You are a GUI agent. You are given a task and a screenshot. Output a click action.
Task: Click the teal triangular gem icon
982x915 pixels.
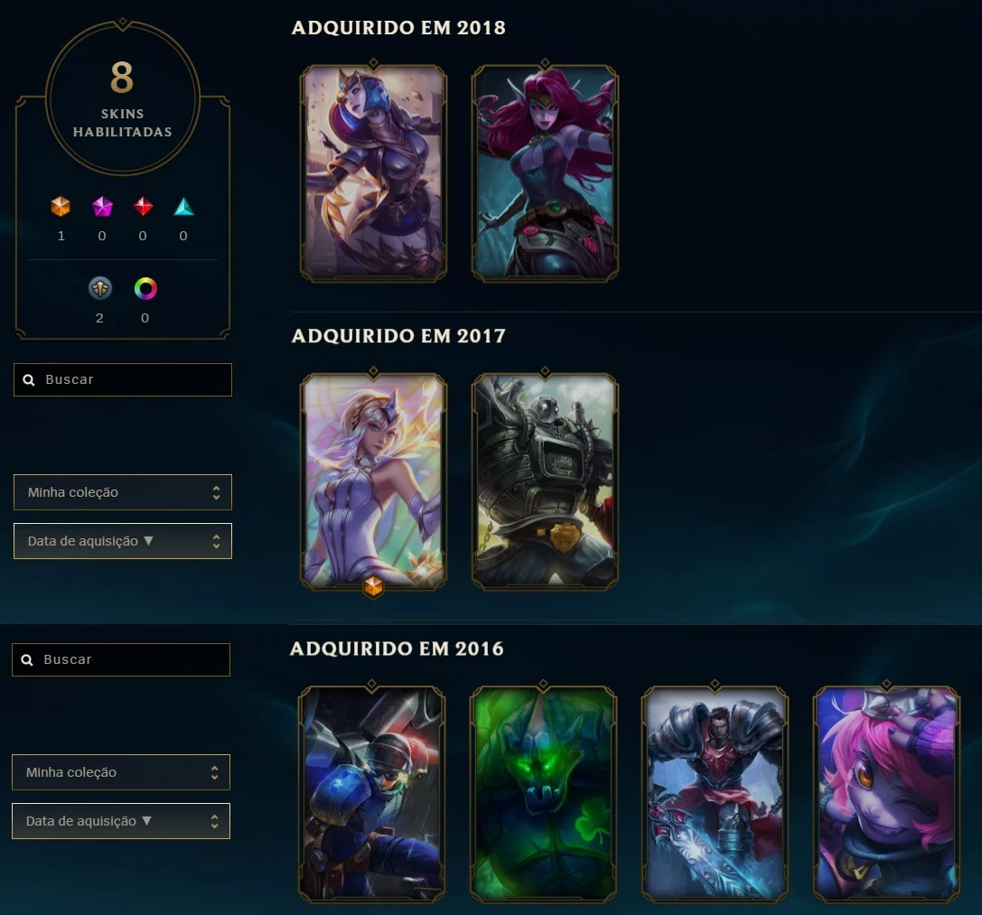click(183, 207)
